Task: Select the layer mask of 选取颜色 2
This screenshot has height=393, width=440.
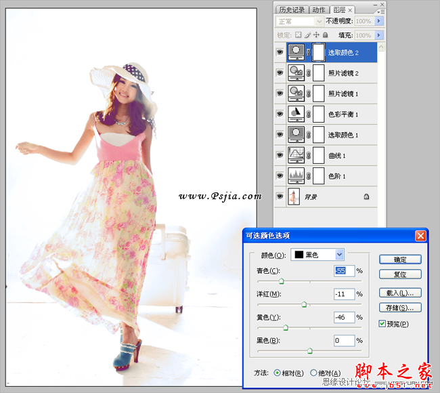Action: click(x=319, y=52)
